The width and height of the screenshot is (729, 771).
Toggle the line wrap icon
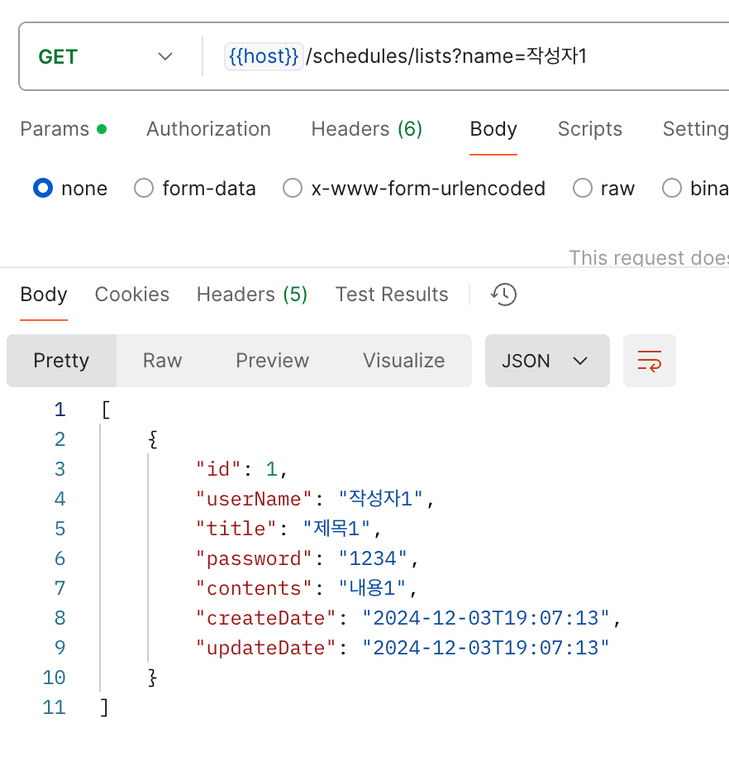650,361
